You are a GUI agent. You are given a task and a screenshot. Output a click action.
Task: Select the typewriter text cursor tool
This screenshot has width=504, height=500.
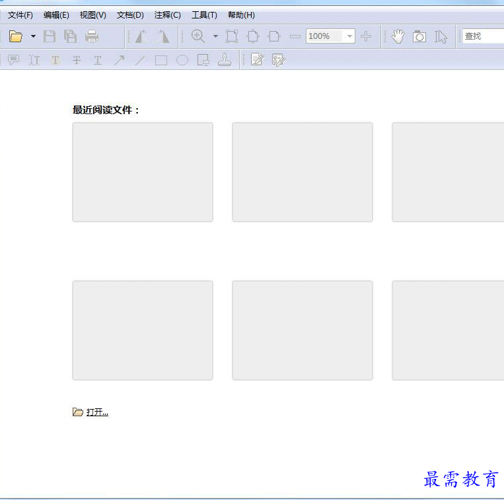34,60
